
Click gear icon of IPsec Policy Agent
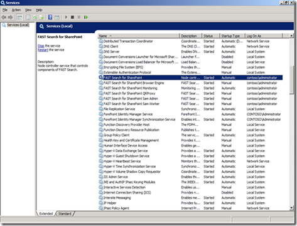100,208
